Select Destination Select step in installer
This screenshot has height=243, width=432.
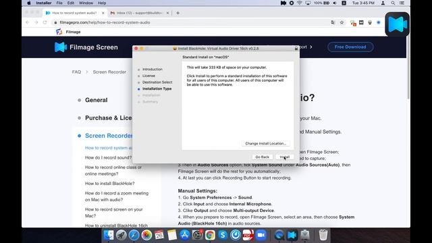click(x=157, y=82)
